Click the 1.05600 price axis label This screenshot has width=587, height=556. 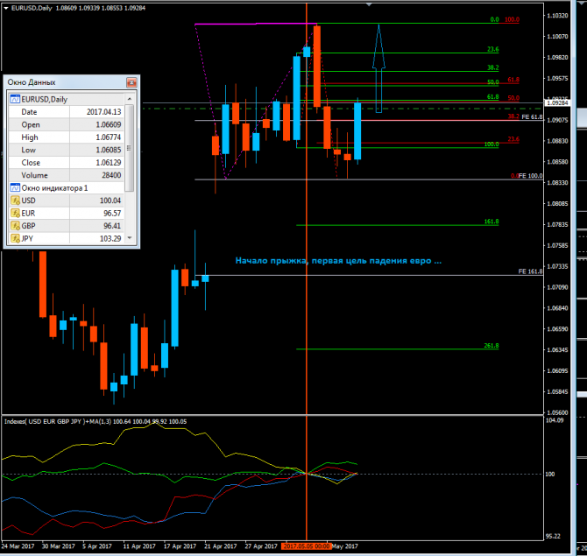pyautogui.click(x=557, y=412)
